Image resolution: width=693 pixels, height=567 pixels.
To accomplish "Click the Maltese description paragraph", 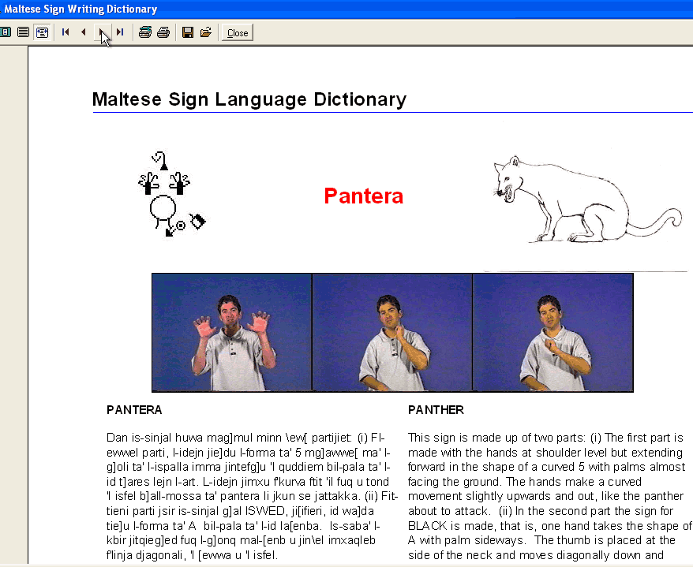I will [252, 496].
